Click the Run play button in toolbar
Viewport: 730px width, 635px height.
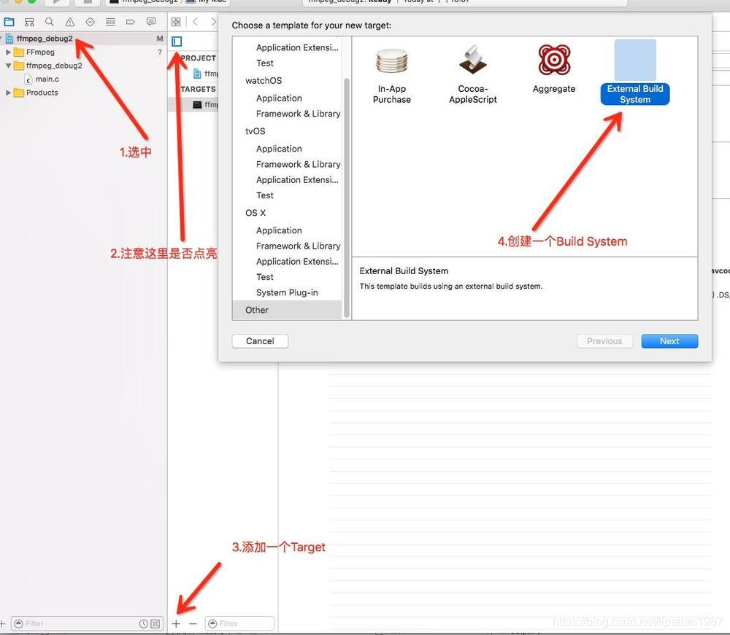point(58,2)
